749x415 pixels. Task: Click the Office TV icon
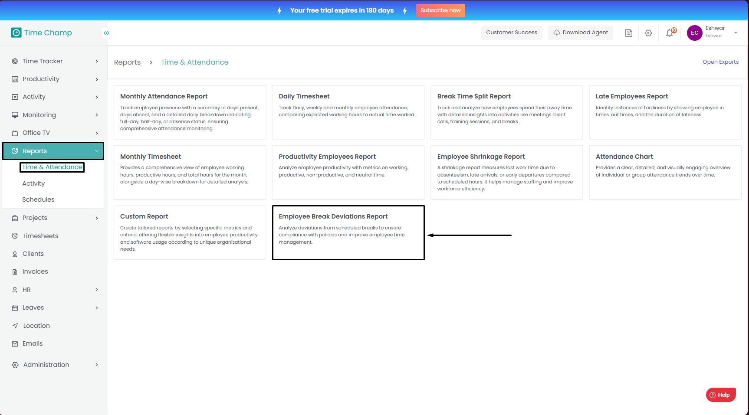[15, 133]
